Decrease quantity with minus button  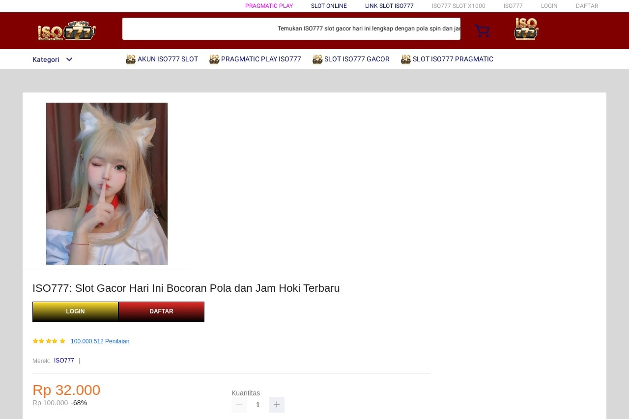pos(239,405)
